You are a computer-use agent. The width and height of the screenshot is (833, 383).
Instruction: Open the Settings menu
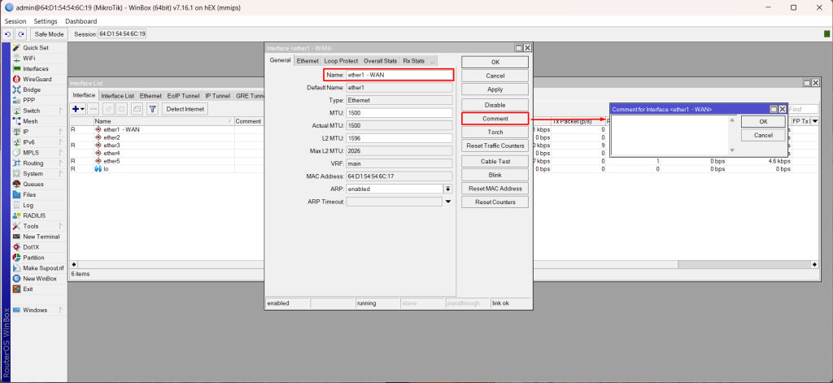coord(46,21)
